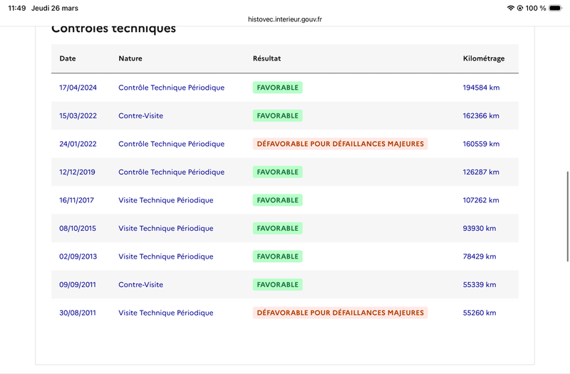Click DÉFAVORABLE badge for 30/08/2011 inspection

341,313
